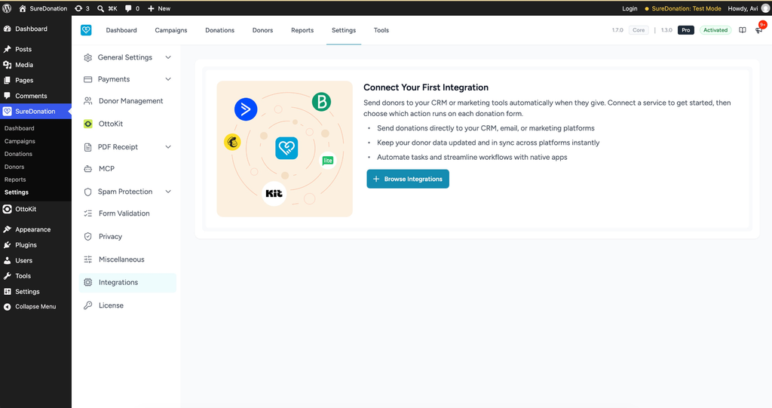Click the General Settings gear icon
Image resolution: width=772 pixels, height=408 pixels.
(x=87, y=57)
